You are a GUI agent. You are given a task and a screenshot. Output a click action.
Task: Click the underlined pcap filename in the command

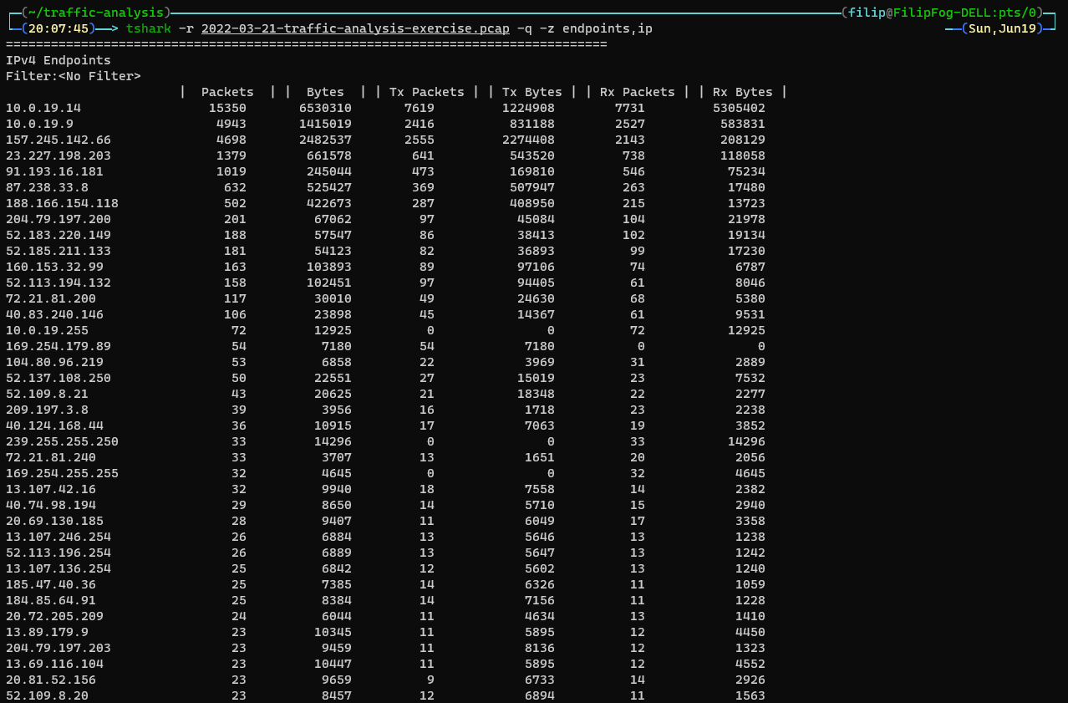click(355, 28)
